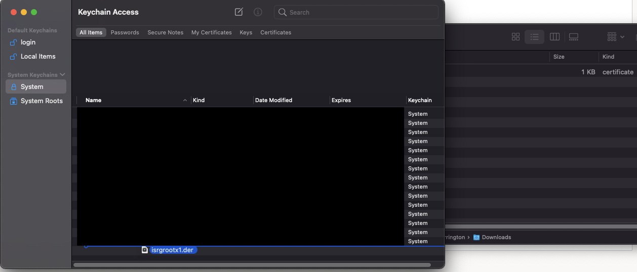Collapse the System Keychains section
This screenshot has width=637, height=272.
pyautogui.click(x=62, y=75)
